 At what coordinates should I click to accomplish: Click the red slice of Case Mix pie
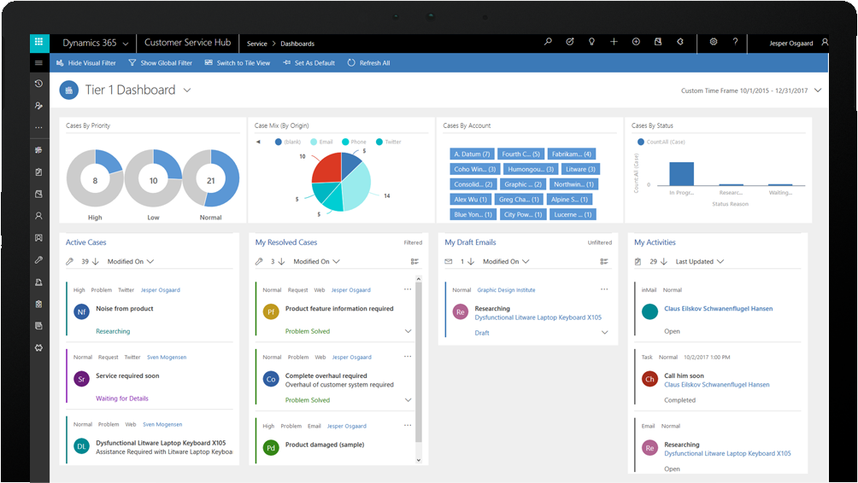327,170
